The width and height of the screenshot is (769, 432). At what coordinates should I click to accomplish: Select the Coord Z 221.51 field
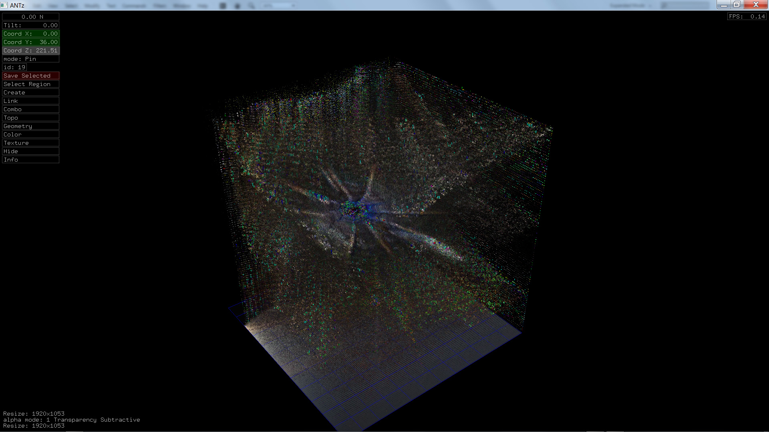[30, 50]
